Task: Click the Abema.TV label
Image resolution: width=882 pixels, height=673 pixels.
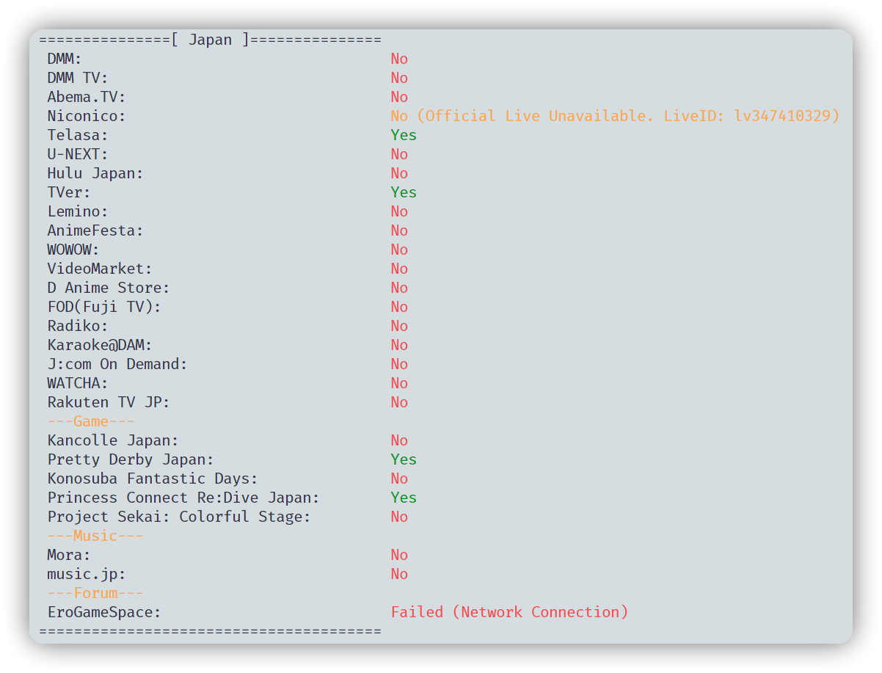Action: click(87, 97)
